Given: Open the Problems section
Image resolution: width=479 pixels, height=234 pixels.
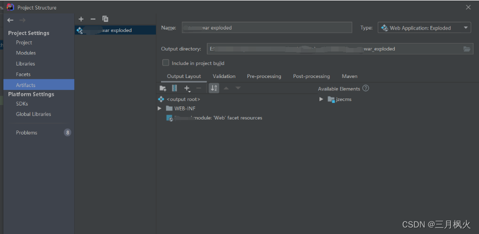Looking at the screenshot, I should pyautogui.click(x=27, y=132).
